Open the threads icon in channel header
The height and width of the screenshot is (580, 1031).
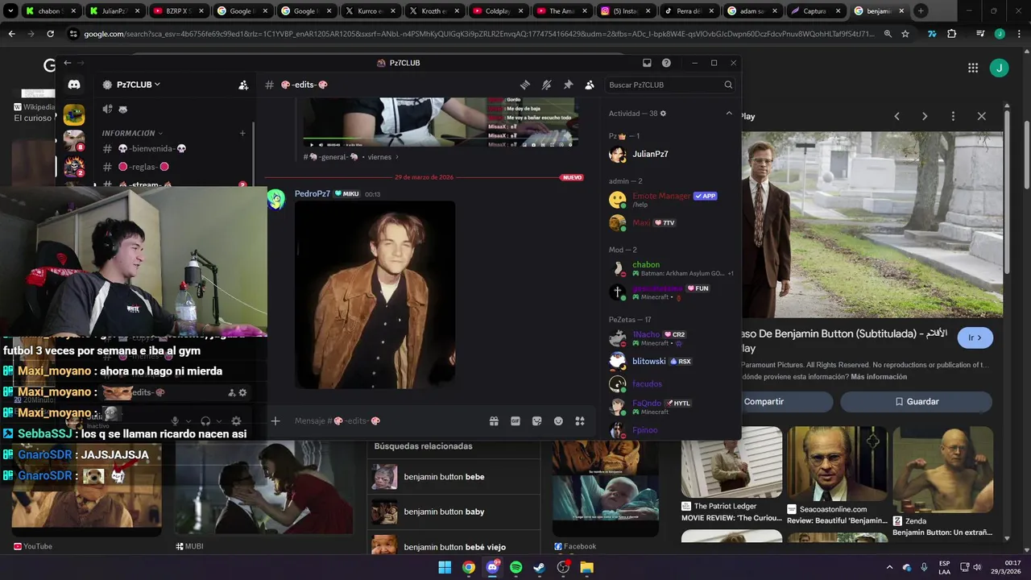point(525,85)
